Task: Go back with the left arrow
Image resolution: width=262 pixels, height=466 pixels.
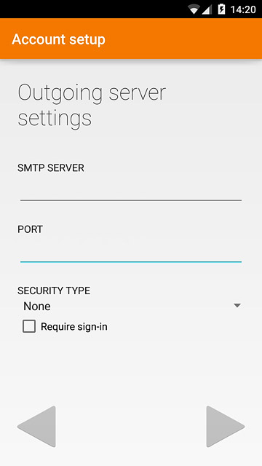Action: tap(37, 427)
